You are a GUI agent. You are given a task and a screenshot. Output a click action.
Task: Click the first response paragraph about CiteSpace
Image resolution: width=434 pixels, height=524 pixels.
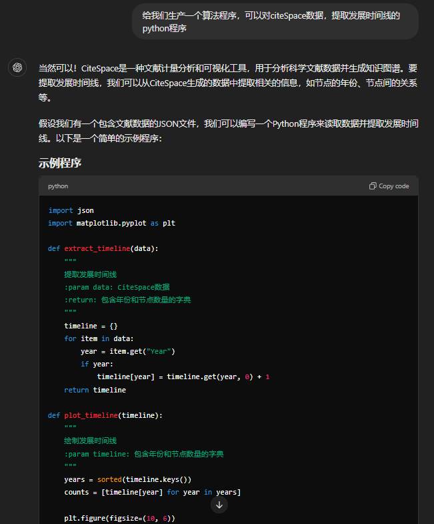tap(228, 83)
